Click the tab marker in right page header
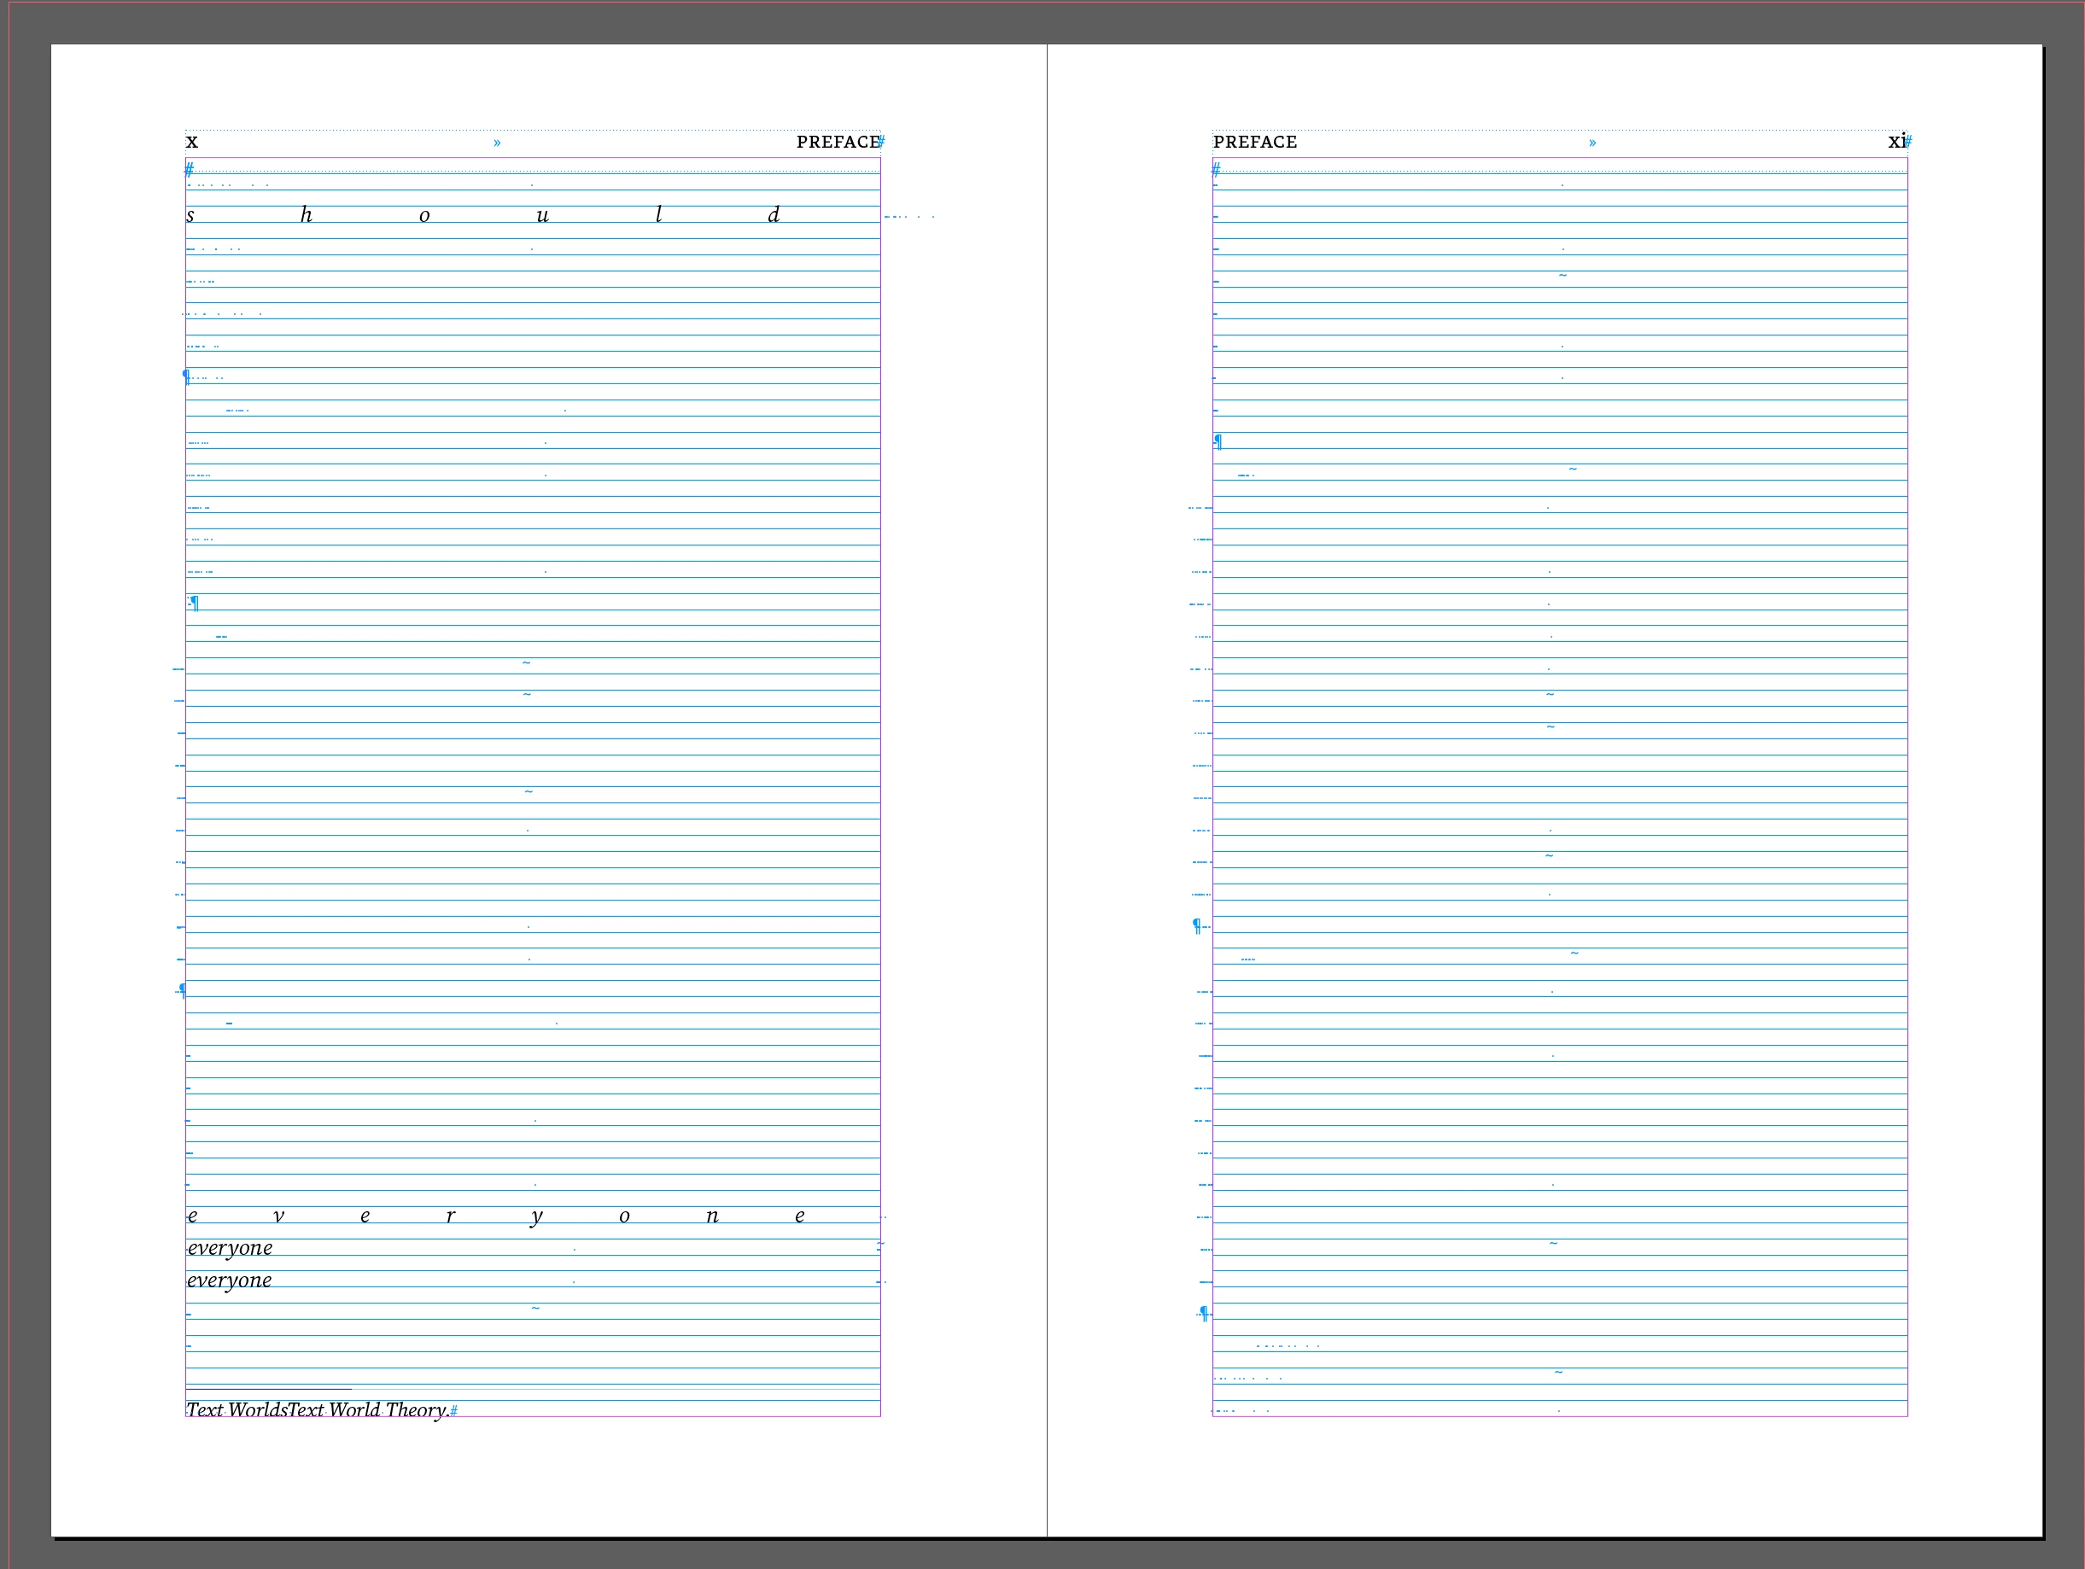The image size is (2085, 1569). (1592, 143)
